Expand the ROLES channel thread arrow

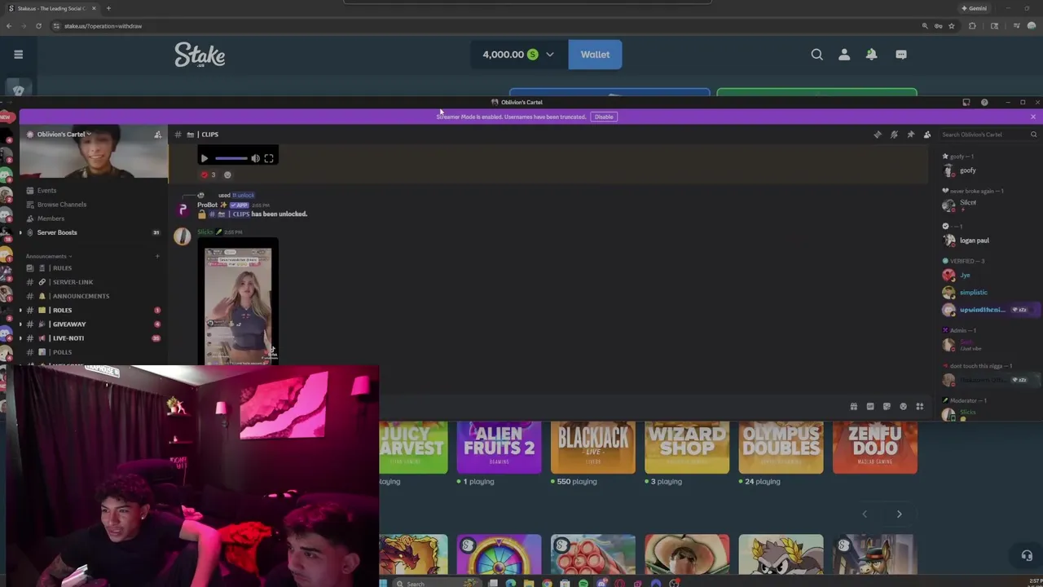pos(20,310)
